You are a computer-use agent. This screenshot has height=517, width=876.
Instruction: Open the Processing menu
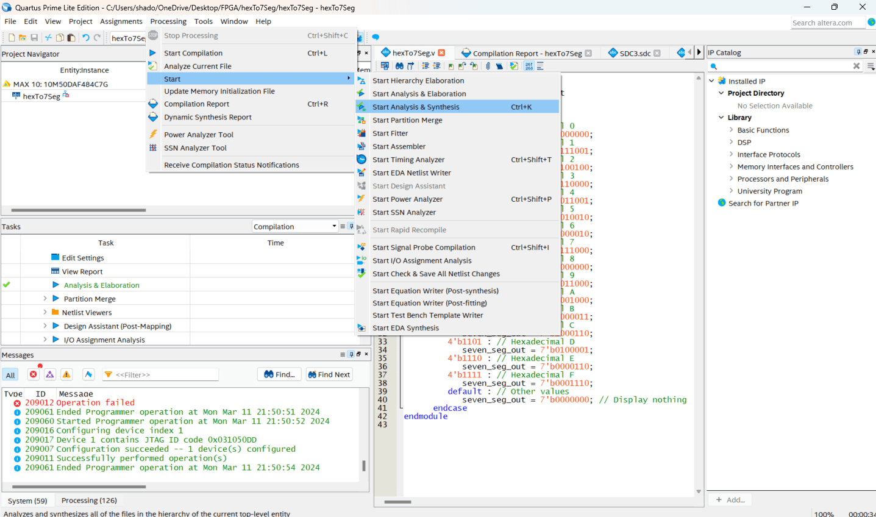click(168, 21)
